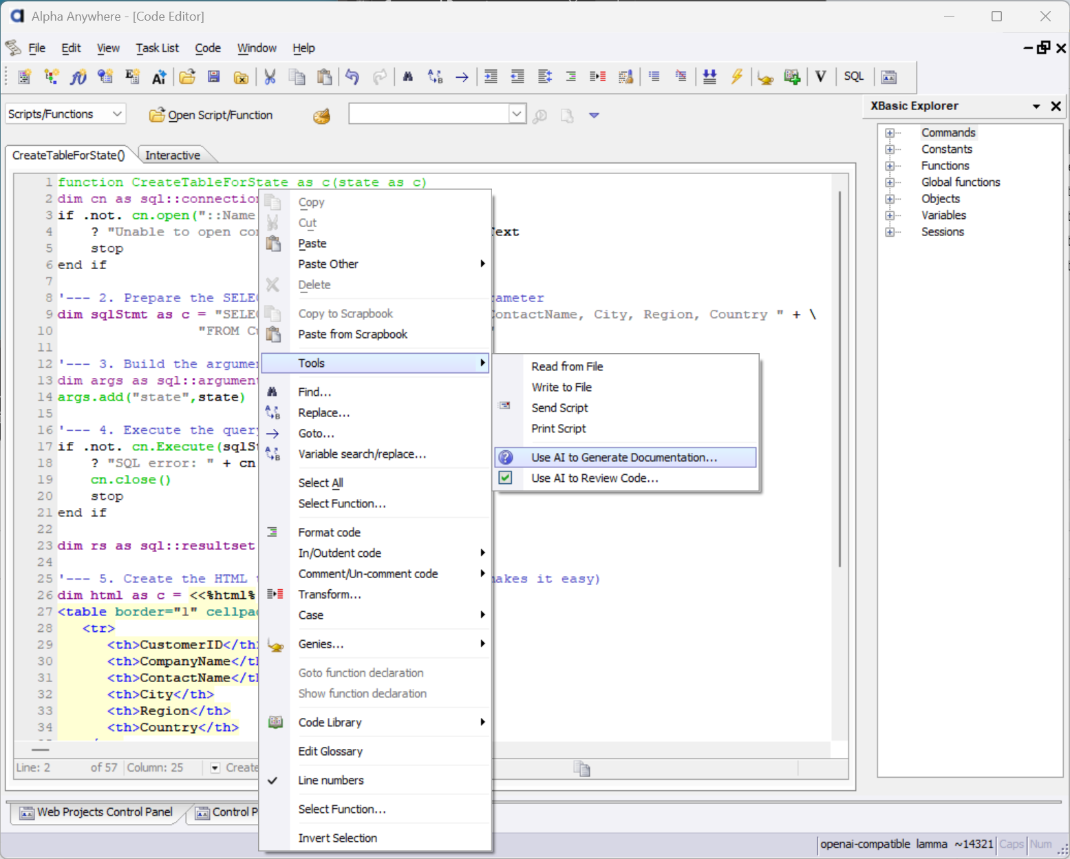Click the empty search combo input field
1070x859 pixels.
[x=429, y=114]
